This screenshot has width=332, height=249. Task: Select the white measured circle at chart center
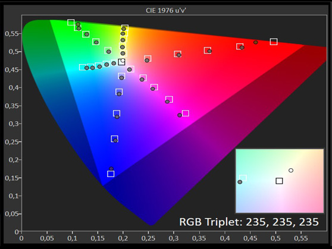pyautogui.click(x=123, y=61)
